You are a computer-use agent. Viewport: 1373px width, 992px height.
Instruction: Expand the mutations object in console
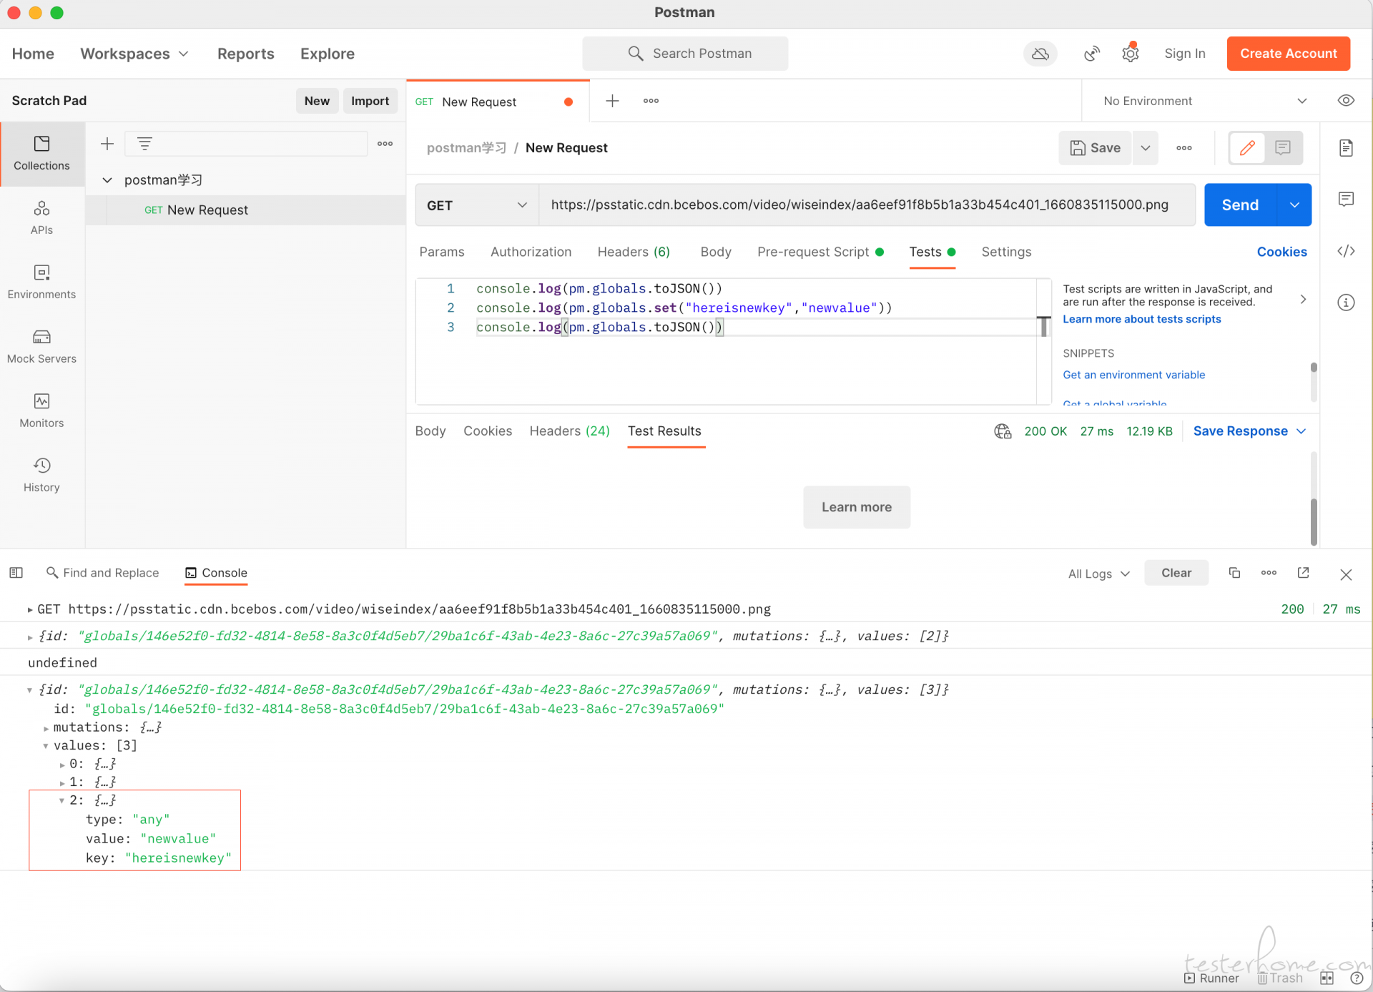click(46, 728)
